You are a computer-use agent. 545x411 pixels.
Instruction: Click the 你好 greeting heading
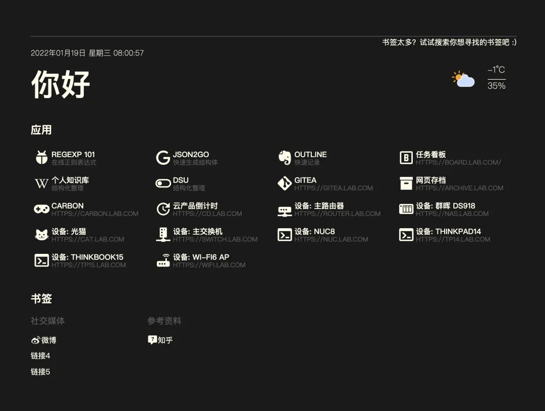pyautogui.click(x=61, y=84)
